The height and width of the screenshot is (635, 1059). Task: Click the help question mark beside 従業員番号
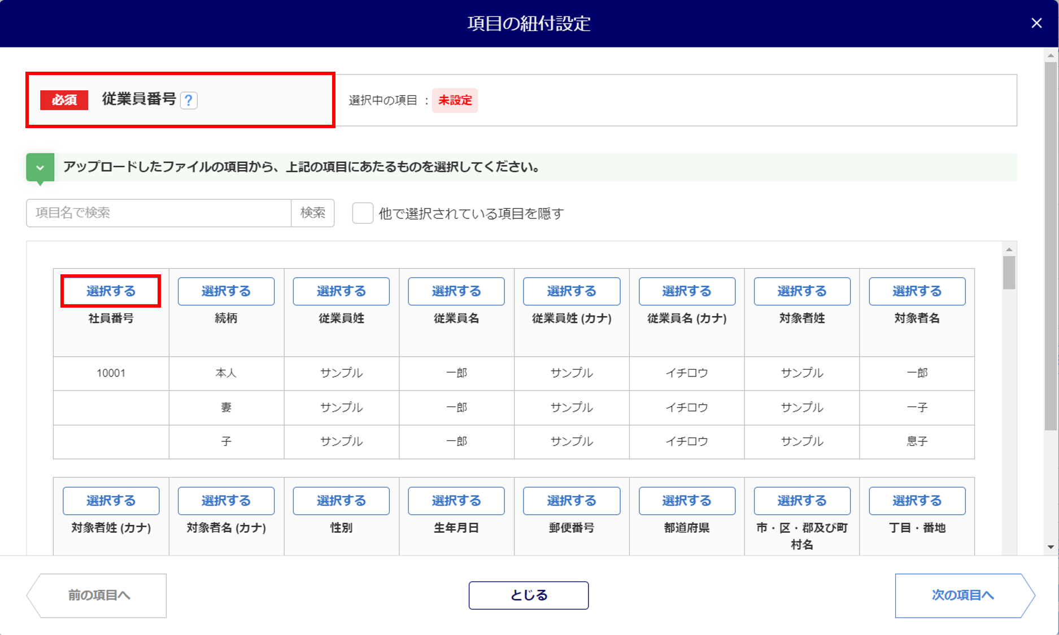click(x=189, y=100)
